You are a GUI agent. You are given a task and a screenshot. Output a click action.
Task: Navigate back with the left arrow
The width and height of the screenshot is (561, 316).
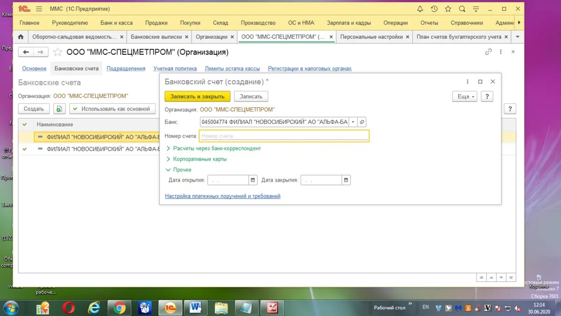coord(26,52)
